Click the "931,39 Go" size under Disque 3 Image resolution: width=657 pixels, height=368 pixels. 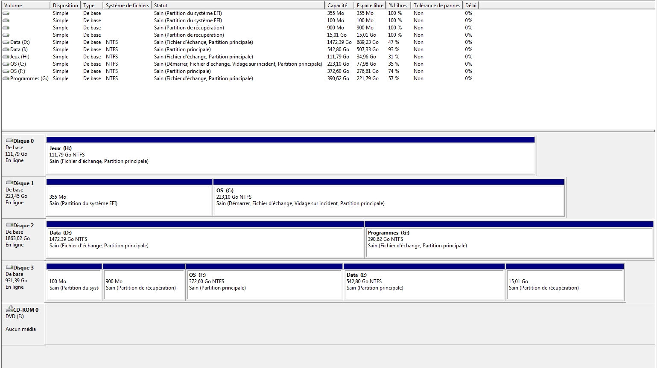click(x=16, y=281)
